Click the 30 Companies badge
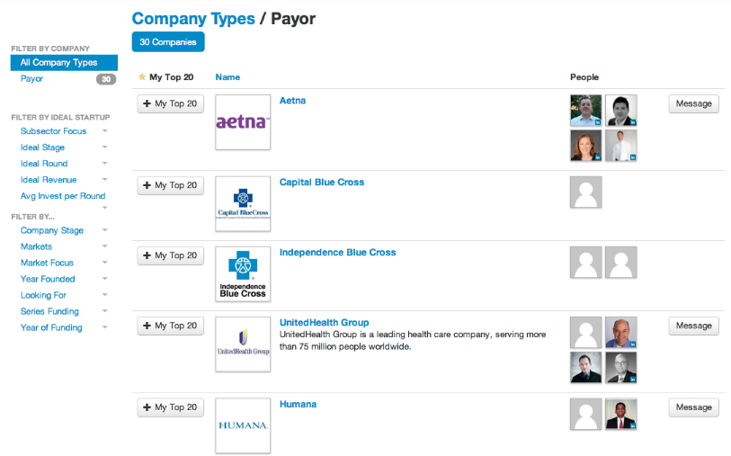The height and width of the screenshot is (456, 731). (168, 42)
